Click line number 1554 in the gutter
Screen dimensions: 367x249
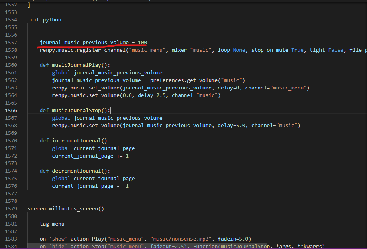coord(11,19)
